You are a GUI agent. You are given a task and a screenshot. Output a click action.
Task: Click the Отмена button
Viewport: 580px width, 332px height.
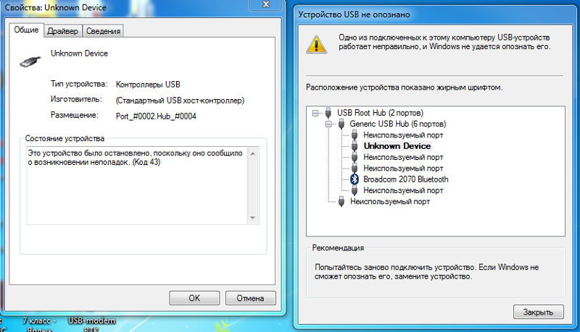click(x=250, y=298)
